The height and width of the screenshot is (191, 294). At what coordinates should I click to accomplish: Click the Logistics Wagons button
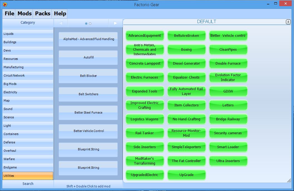click(145, 119)
